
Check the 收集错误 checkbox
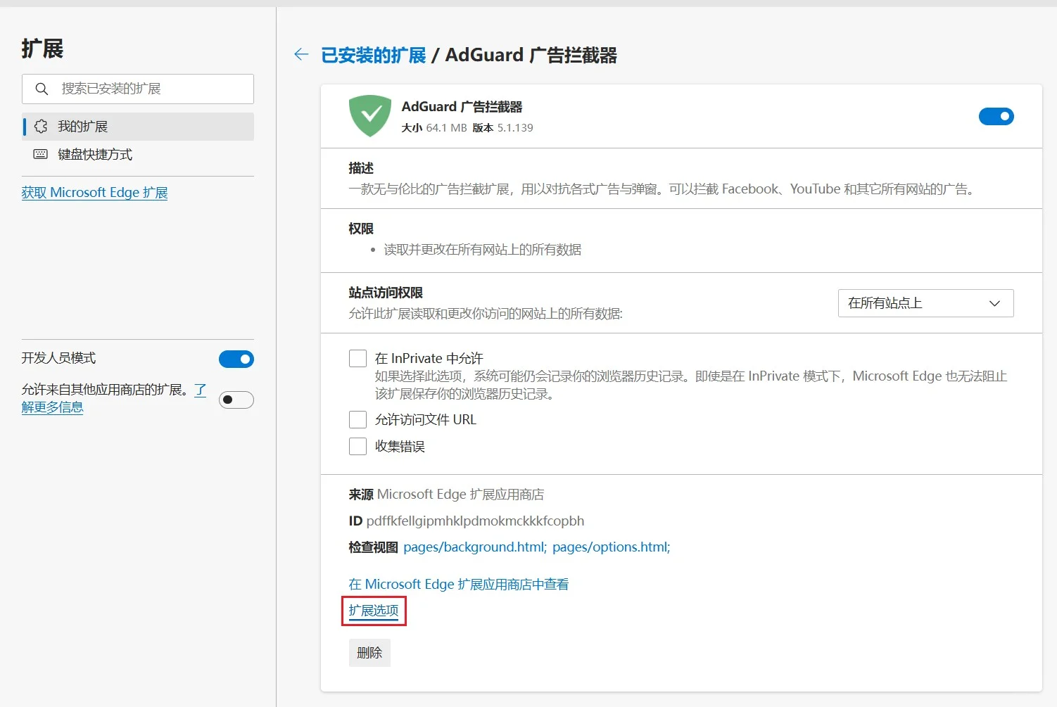pyautogui.click(x=357, y=446)
